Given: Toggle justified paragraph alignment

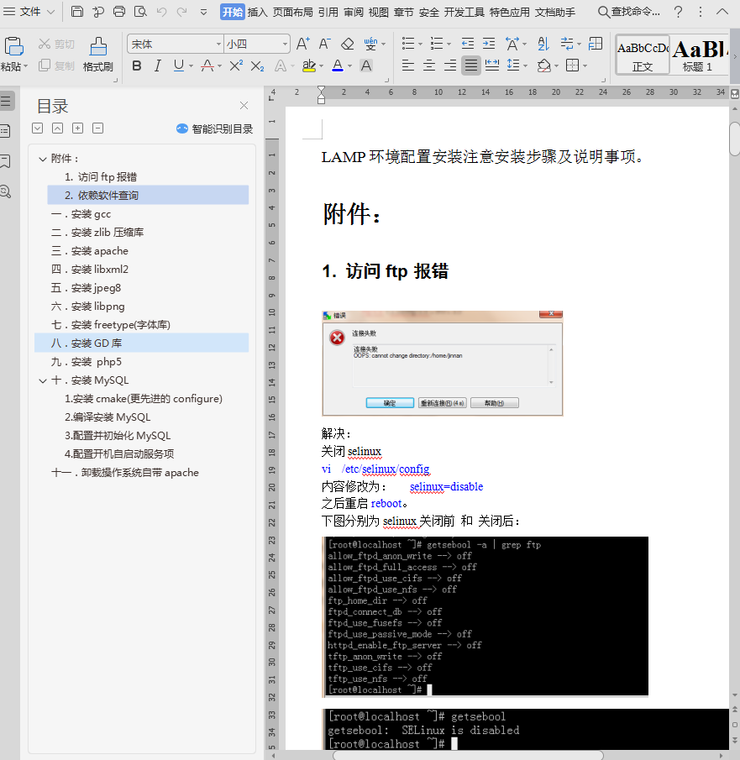Looking at the screenshot, I should click(471, 66).
